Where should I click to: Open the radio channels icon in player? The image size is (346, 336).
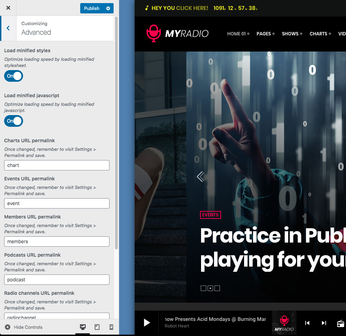pos(340,323)
